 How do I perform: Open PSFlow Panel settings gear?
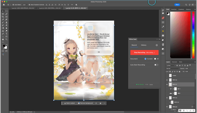coord(157,45)
